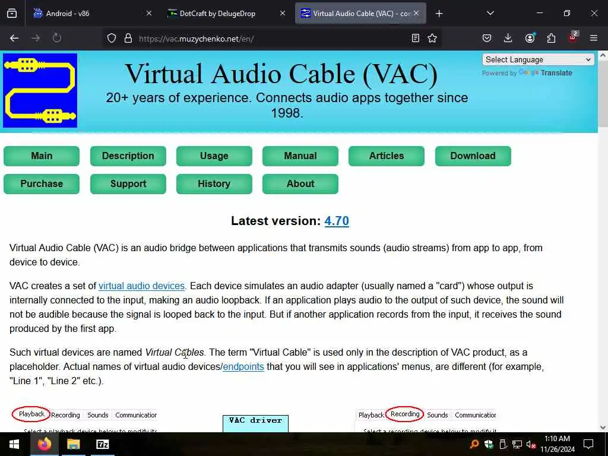This screenshot has width=608, height=456.
Task: Open a new tab
Action: [439, 14]
